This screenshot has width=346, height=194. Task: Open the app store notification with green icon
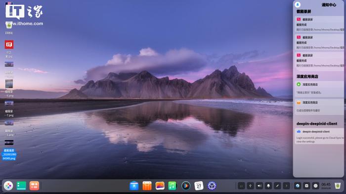tap(319, 89)
